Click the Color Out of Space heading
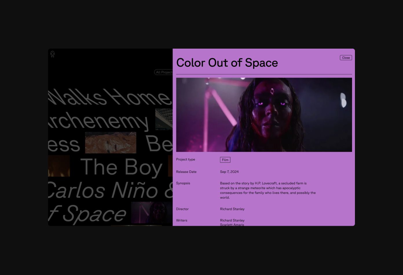 227,63
